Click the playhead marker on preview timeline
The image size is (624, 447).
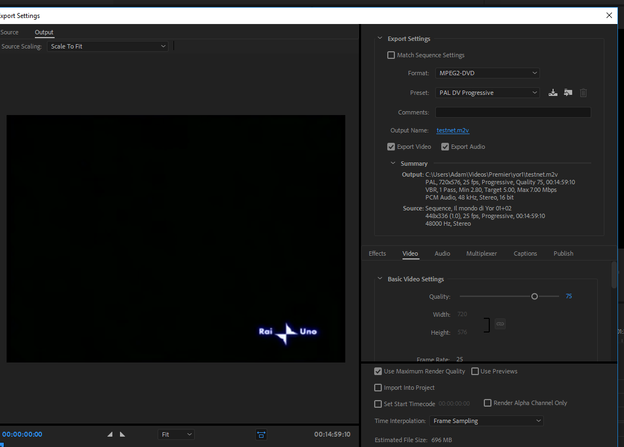click(2, 445)
